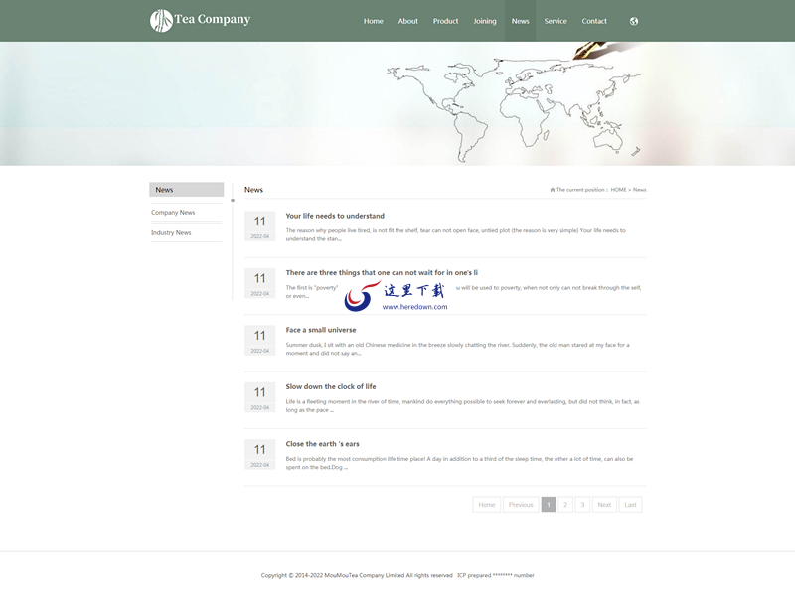This screenshot has width=795, height=594.
Task: Click the HOME breadcrumb link
Action: coord(617,188)
